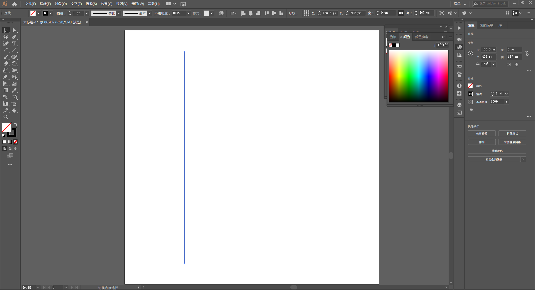535x290 pixels.
Task: Toggle constrain width and height link in control bar
Action: tap(401, 13)
